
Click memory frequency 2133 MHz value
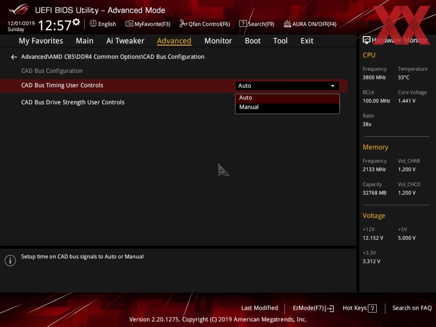tap(374, 170)
